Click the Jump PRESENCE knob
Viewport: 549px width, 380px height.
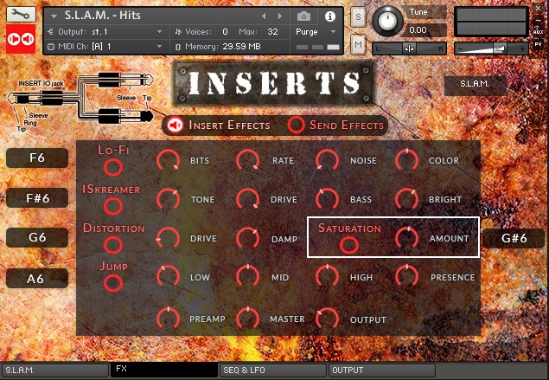[406, 277]
